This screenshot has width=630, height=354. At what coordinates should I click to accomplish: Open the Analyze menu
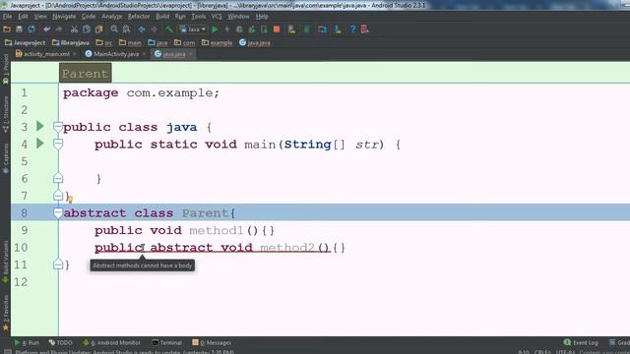[111, 17]
